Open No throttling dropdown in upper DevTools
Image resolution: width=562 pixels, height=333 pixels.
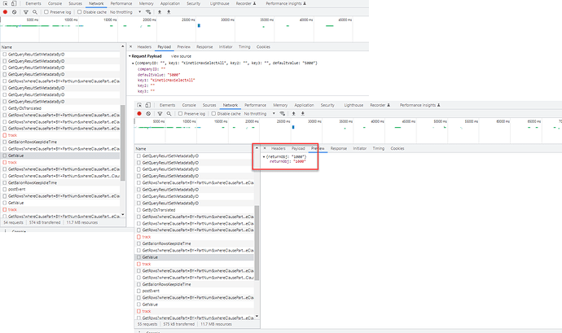[125, 12]
